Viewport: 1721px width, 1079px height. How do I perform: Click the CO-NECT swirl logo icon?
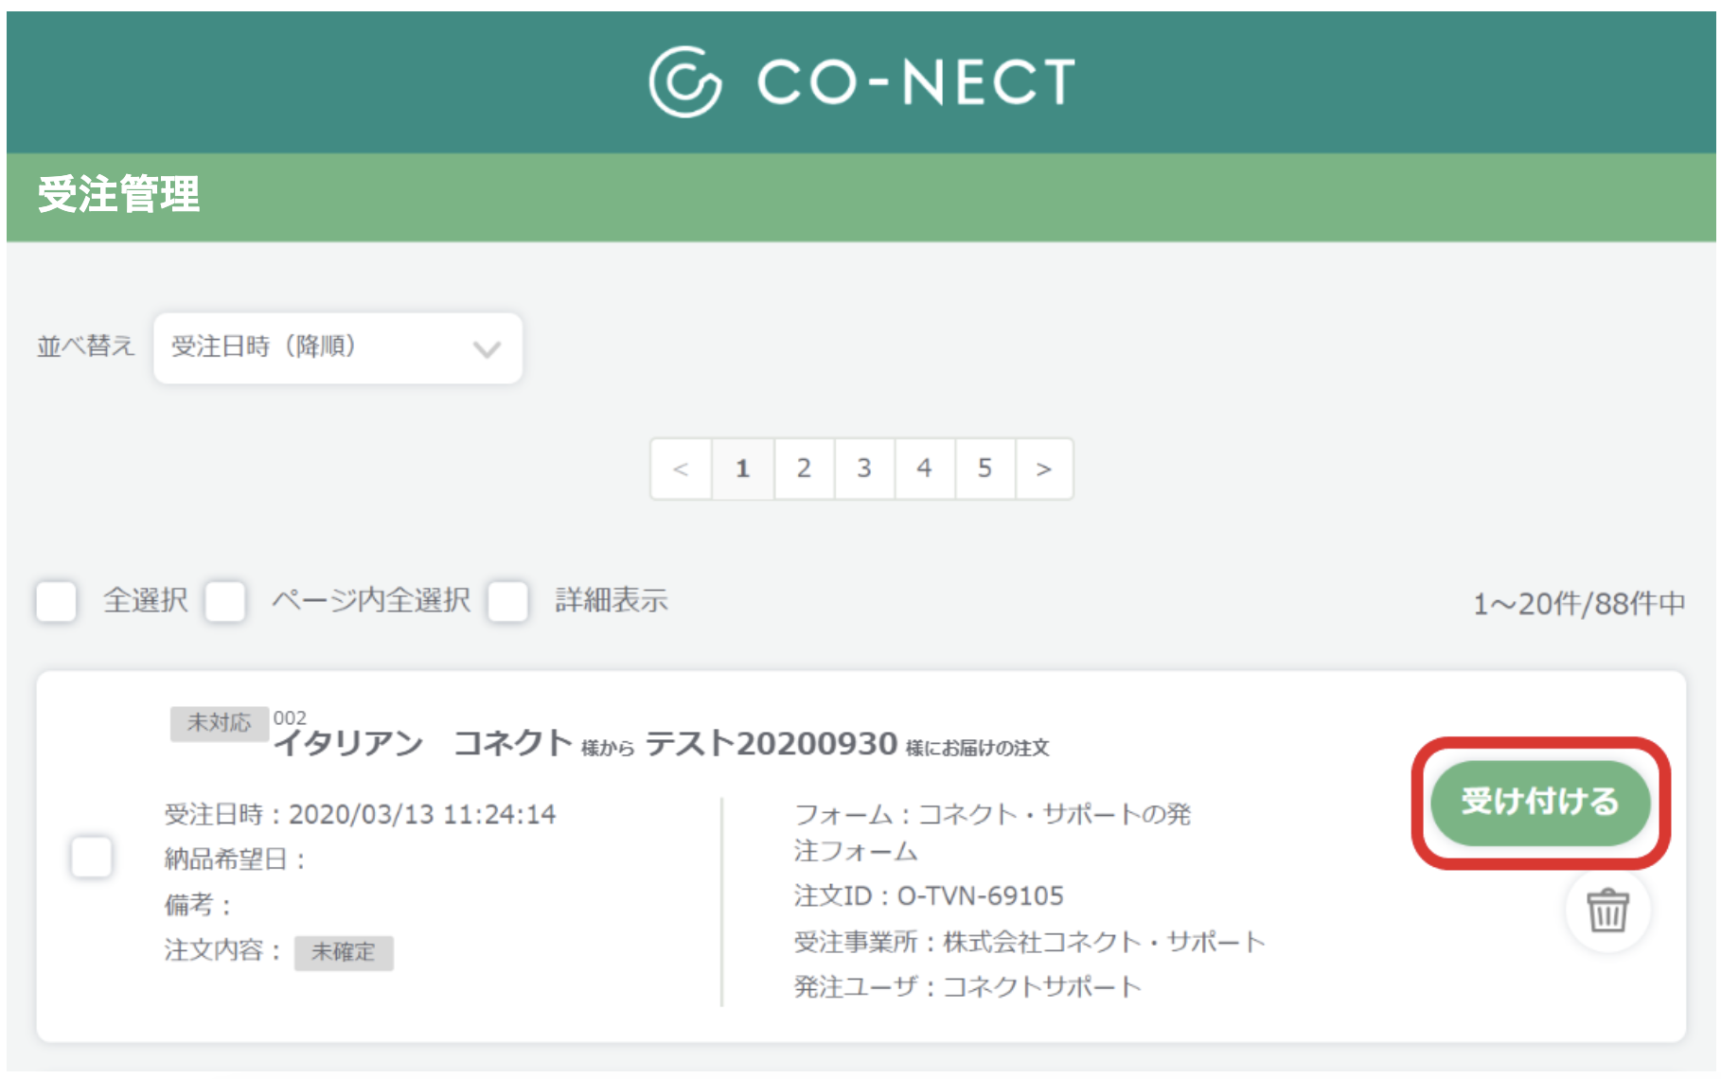(685, 81)
